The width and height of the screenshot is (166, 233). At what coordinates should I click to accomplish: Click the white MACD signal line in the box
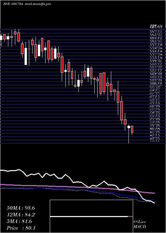pyautogui.click(x=89, y=217)
